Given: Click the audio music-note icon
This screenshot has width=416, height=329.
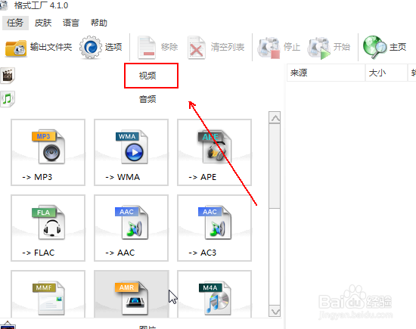Looking at the screenshot, I should point(8,99).
